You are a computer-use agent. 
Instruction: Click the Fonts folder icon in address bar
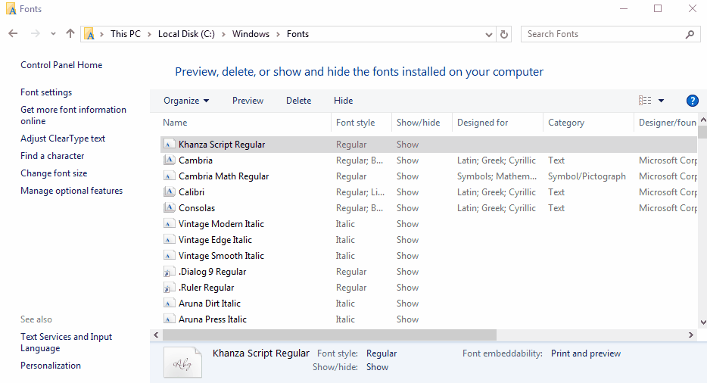click(x=89, y=34)
